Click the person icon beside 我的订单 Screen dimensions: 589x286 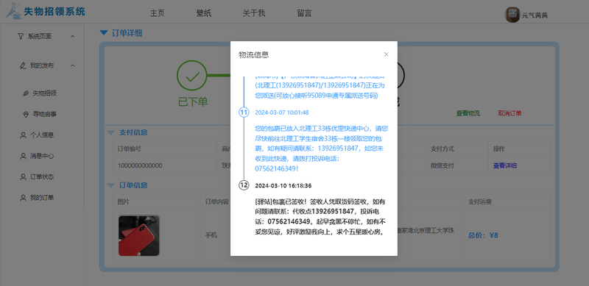[23, 198]
